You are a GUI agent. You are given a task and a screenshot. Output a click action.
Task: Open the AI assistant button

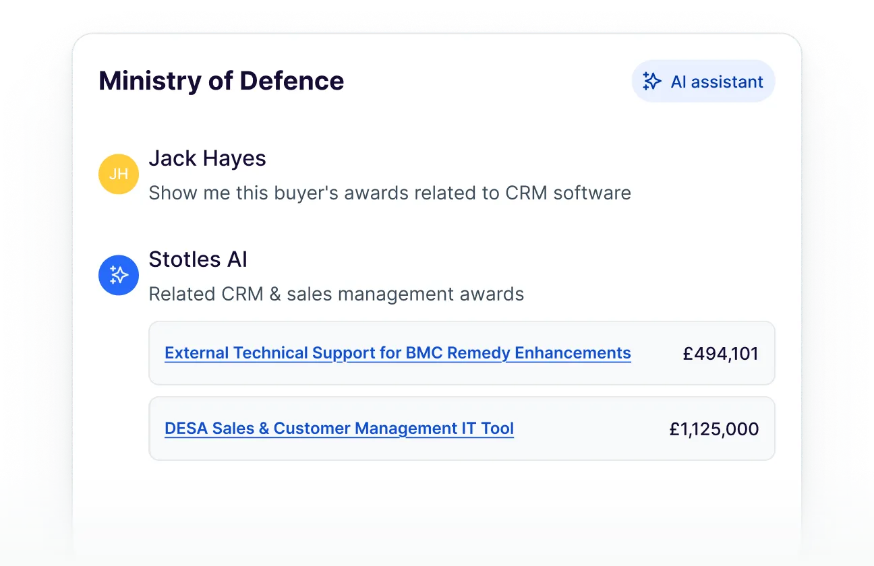pyautogui.click(x=703, y=82)
